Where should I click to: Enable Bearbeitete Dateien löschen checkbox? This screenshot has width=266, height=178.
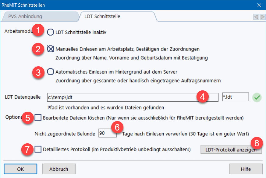click(38, 117)
